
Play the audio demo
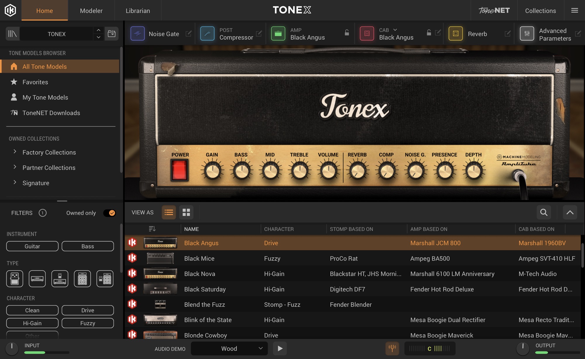click(280, 348)
